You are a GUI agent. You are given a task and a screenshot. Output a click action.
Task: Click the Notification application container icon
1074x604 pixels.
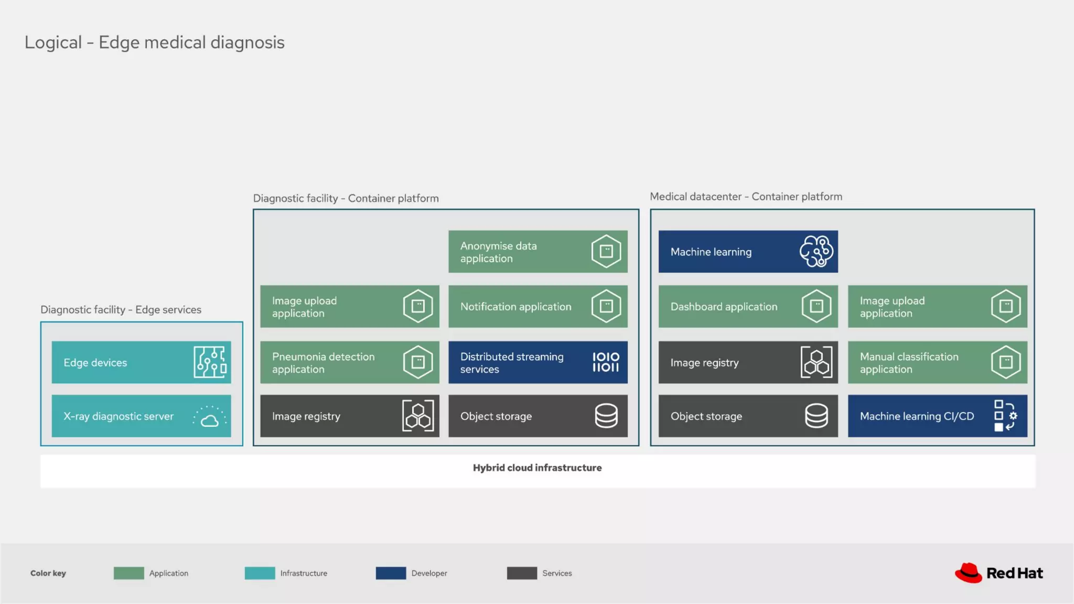coord(606,306)
